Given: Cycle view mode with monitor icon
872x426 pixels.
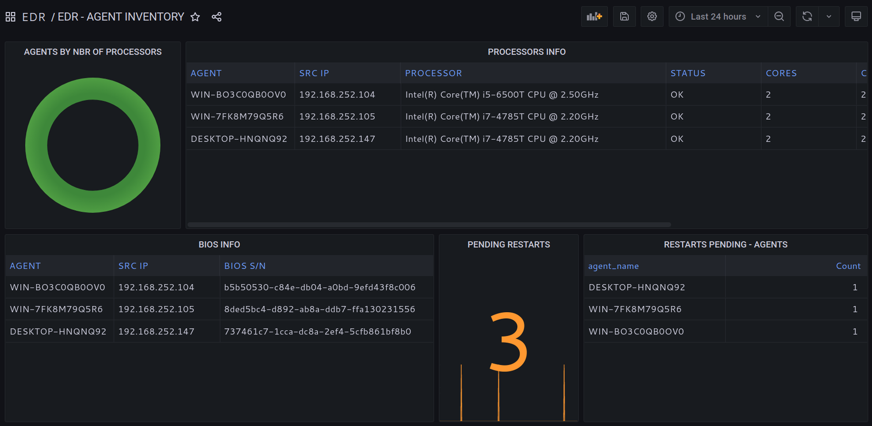Looking at the screenshot, I should tap(856, 17).
